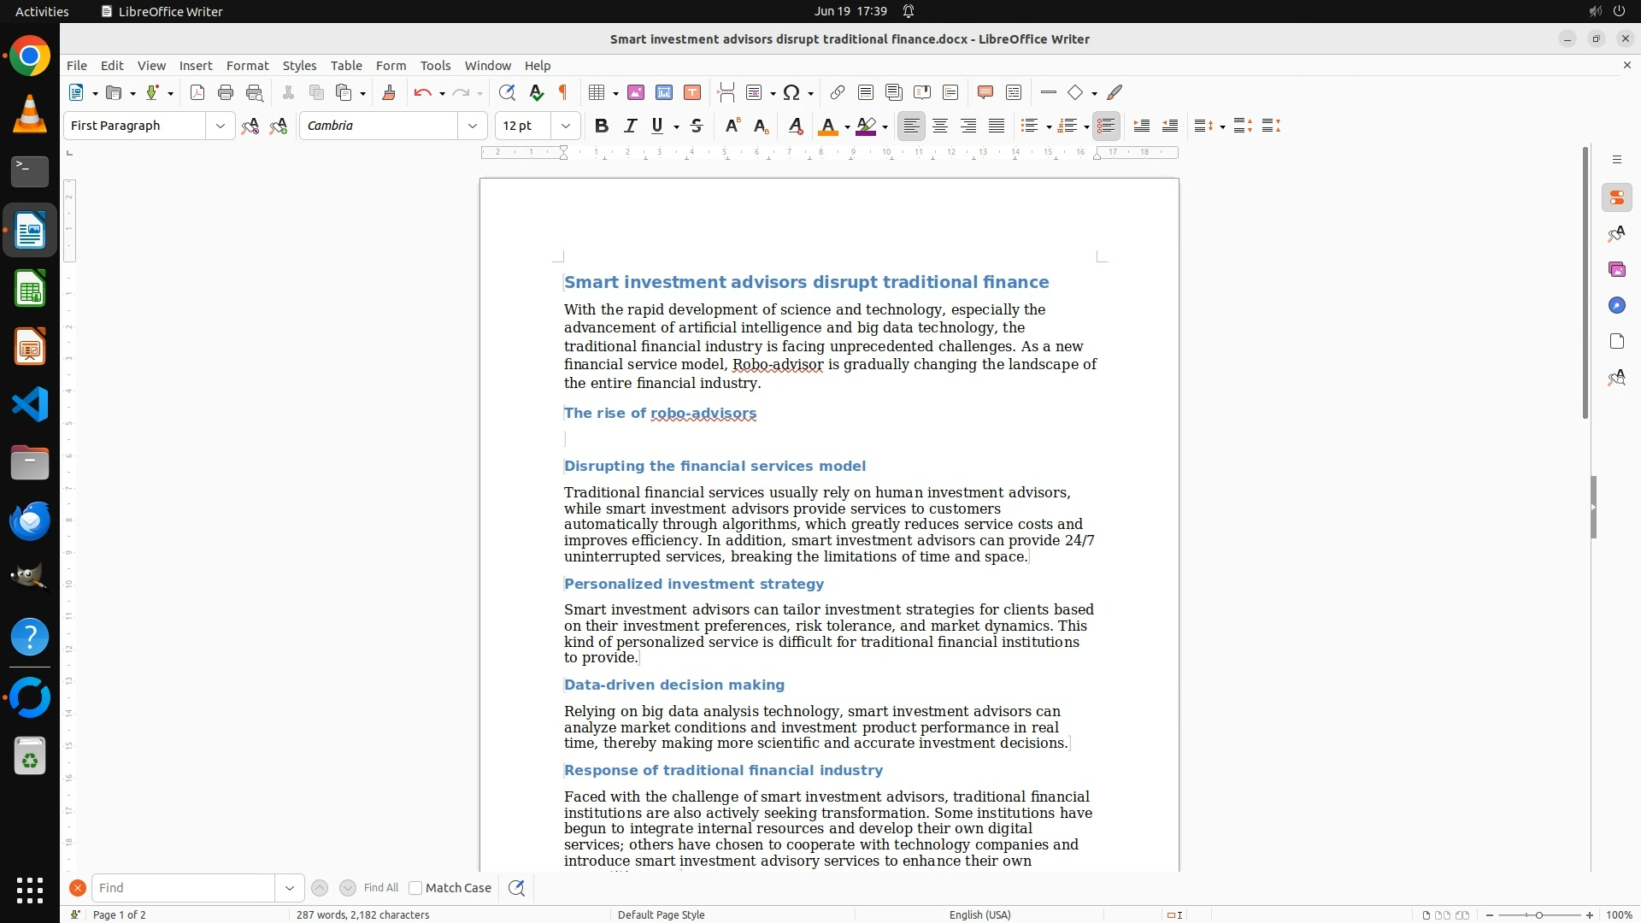Click the Strikethrough formatting icon
1641x923 pixels.
[x=697, y=126]
